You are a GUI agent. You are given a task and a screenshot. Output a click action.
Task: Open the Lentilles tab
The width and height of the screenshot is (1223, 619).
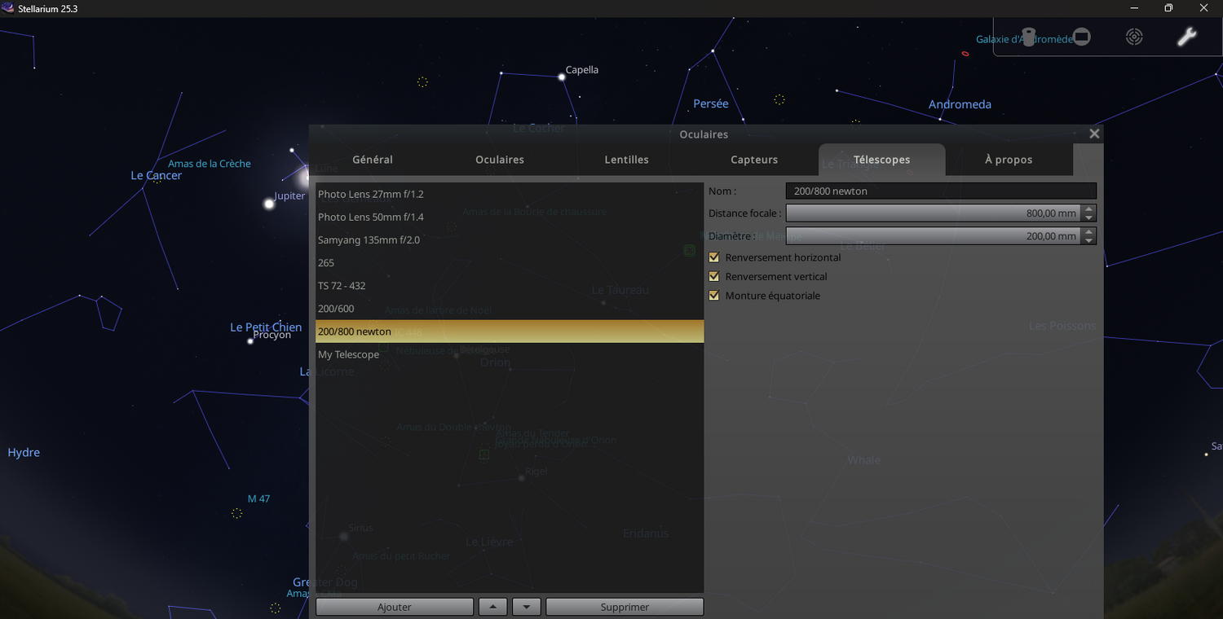(627, 160)
